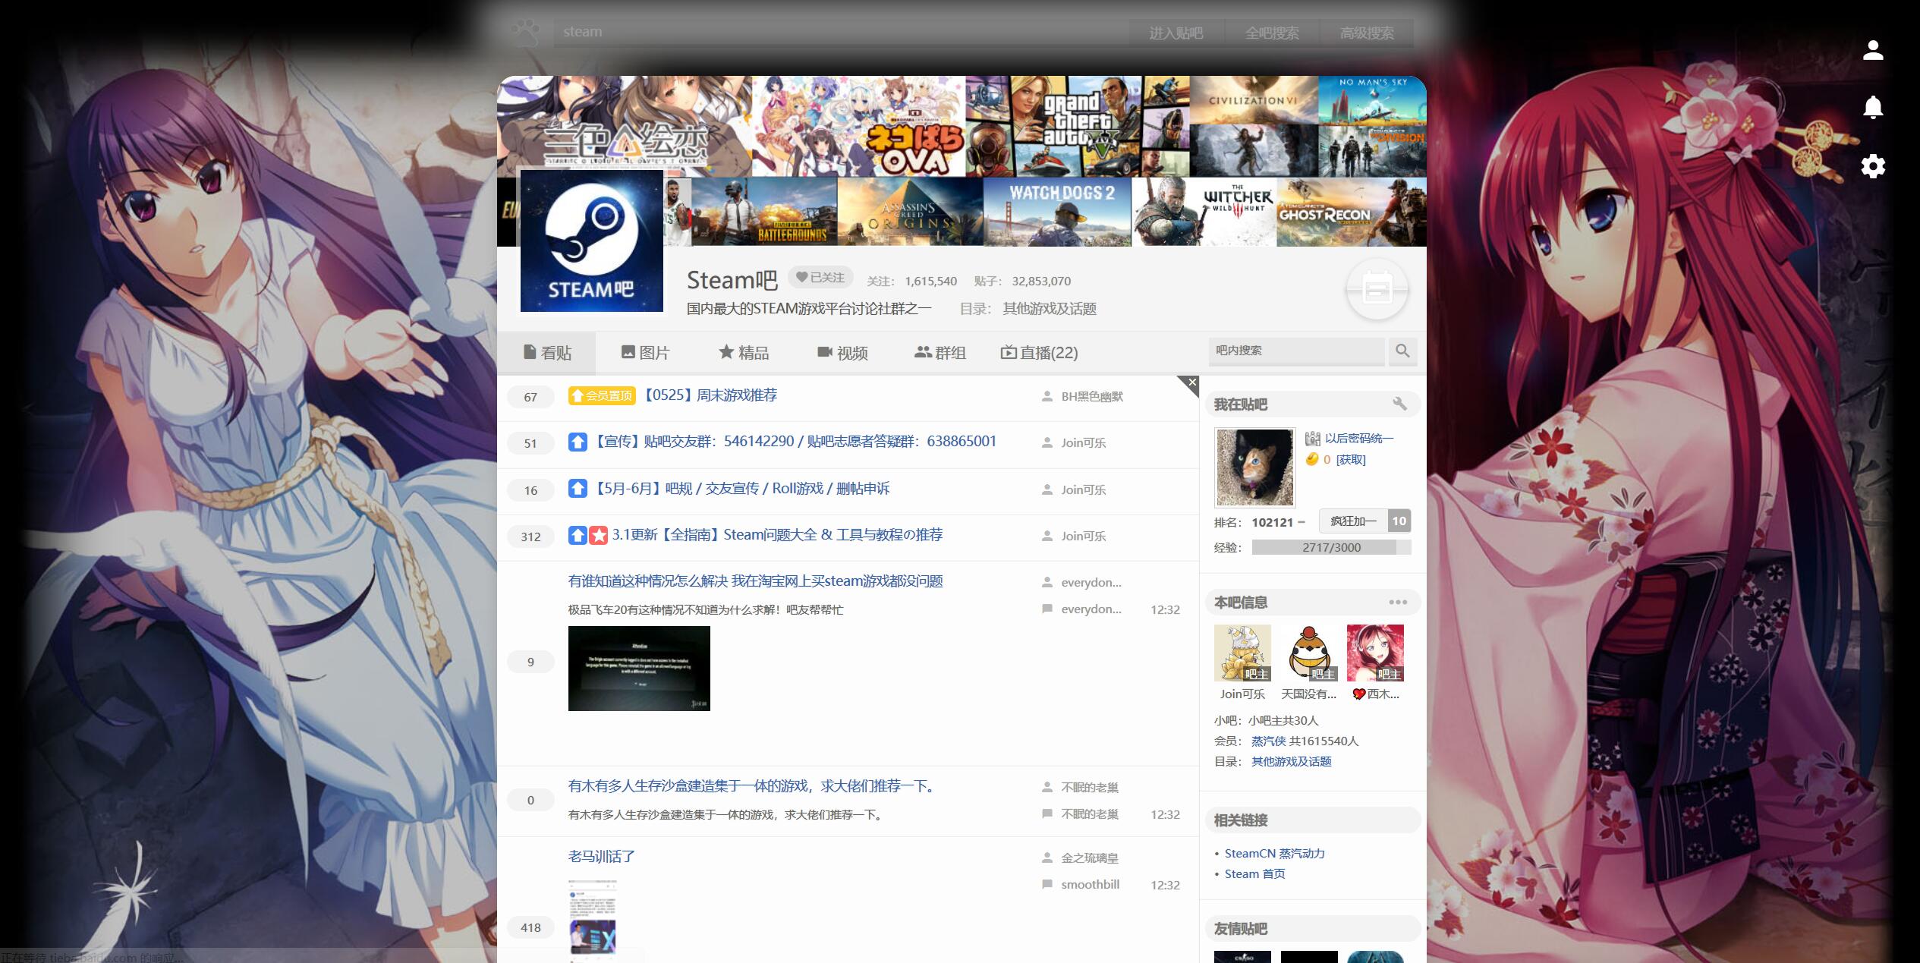Image resolution: width=1920 pixels, height=963 pixels.
Task: Click the 进入贴吧 button
Action: tap(1176, 33)
